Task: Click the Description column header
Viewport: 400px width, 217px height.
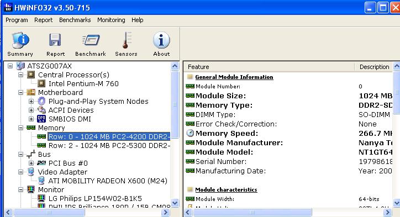Action: pos(374,67)
